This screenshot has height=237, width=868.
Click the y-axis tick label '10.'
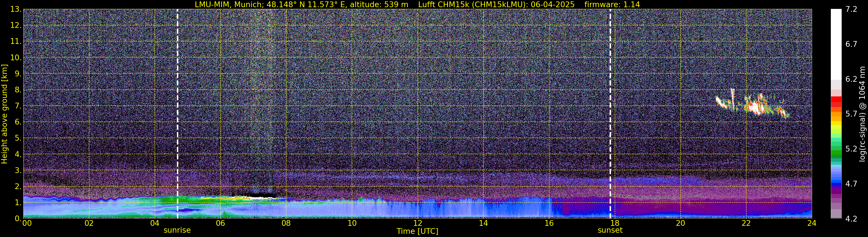pyautogui.click(x=16, y=58)
